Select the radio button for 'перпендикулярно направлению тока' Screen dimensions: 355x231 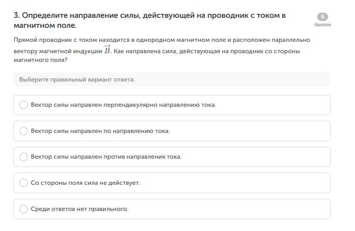click(24, 105)
